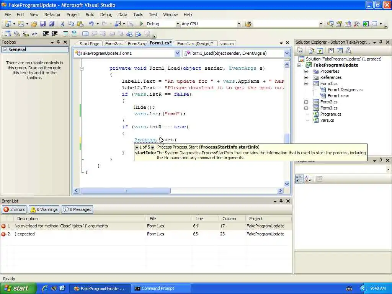Click View Code icon in Solution Explorer
Image resolution: width=392 pixels, height=294 pixels.
tap(331, 51)
